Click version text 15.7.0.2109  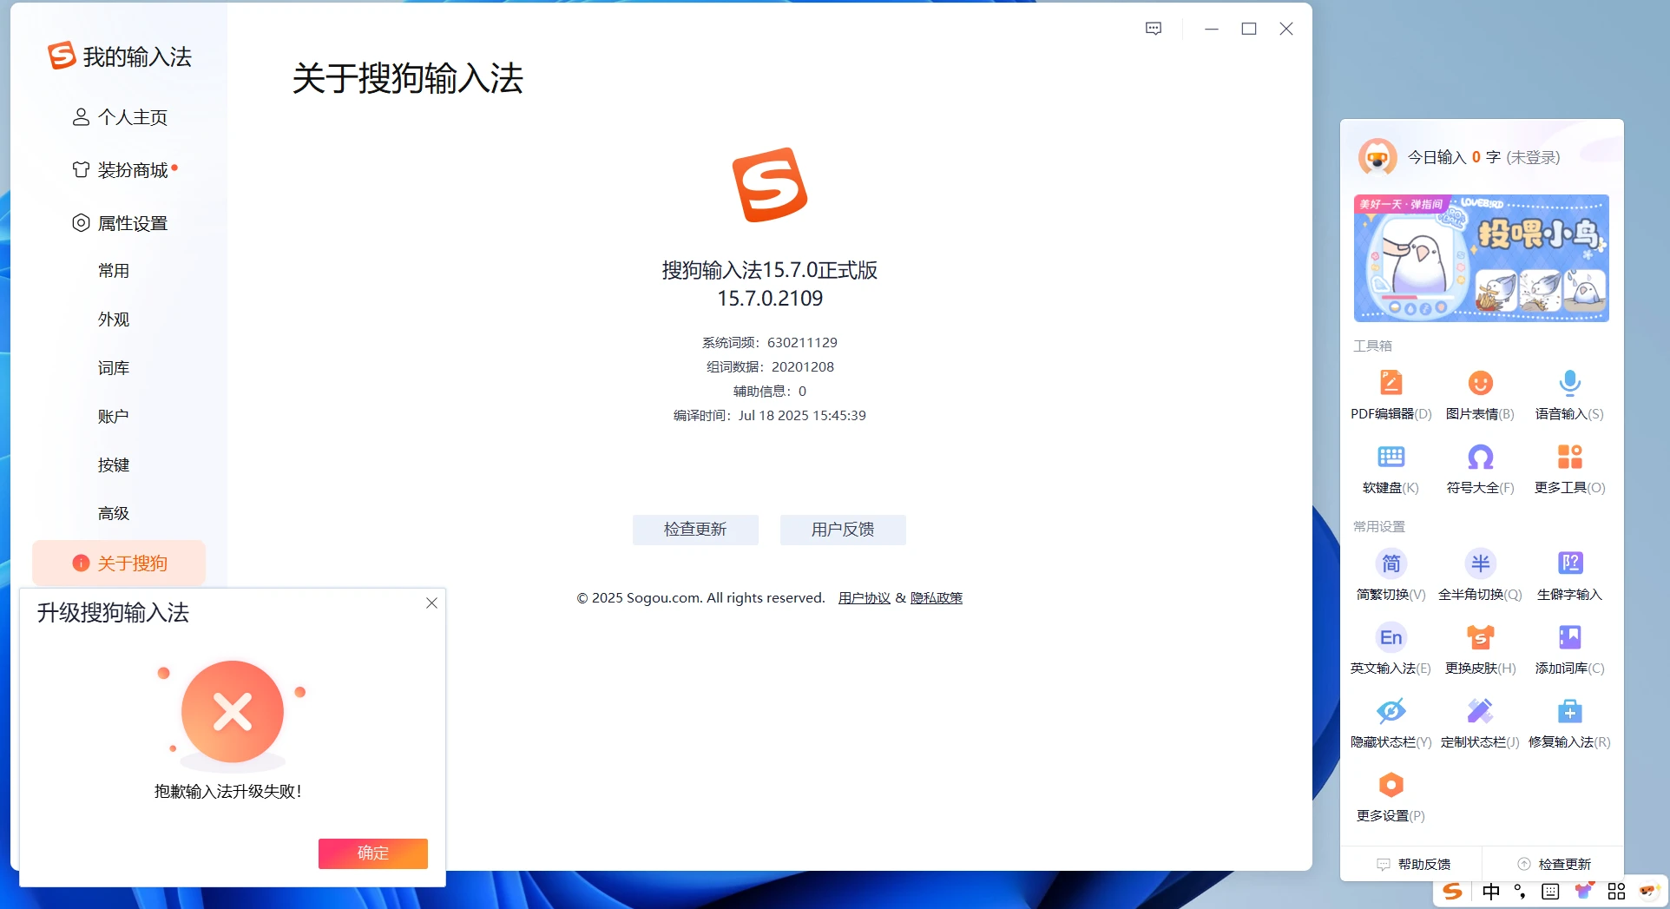(770, 299)
